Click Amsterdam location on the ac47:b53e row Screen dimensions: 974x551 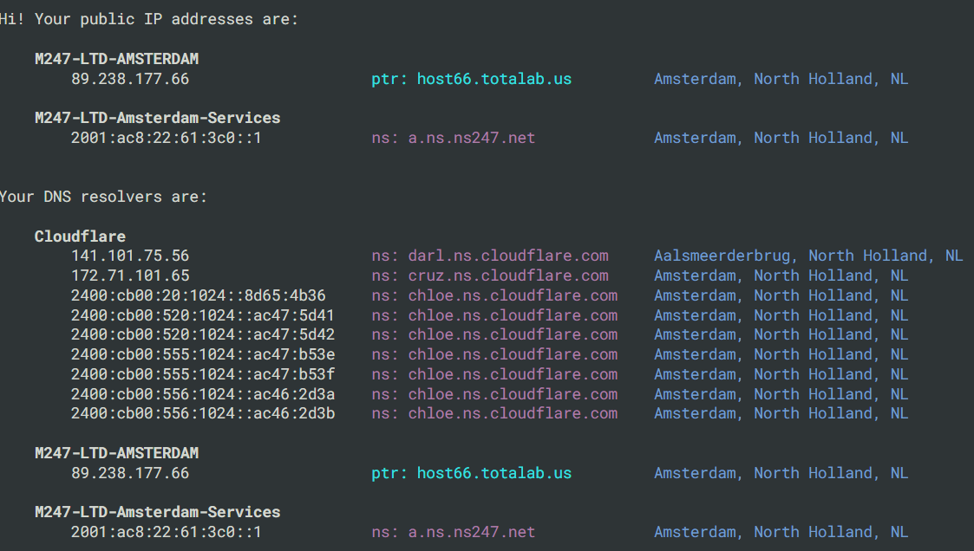(781, 354)
